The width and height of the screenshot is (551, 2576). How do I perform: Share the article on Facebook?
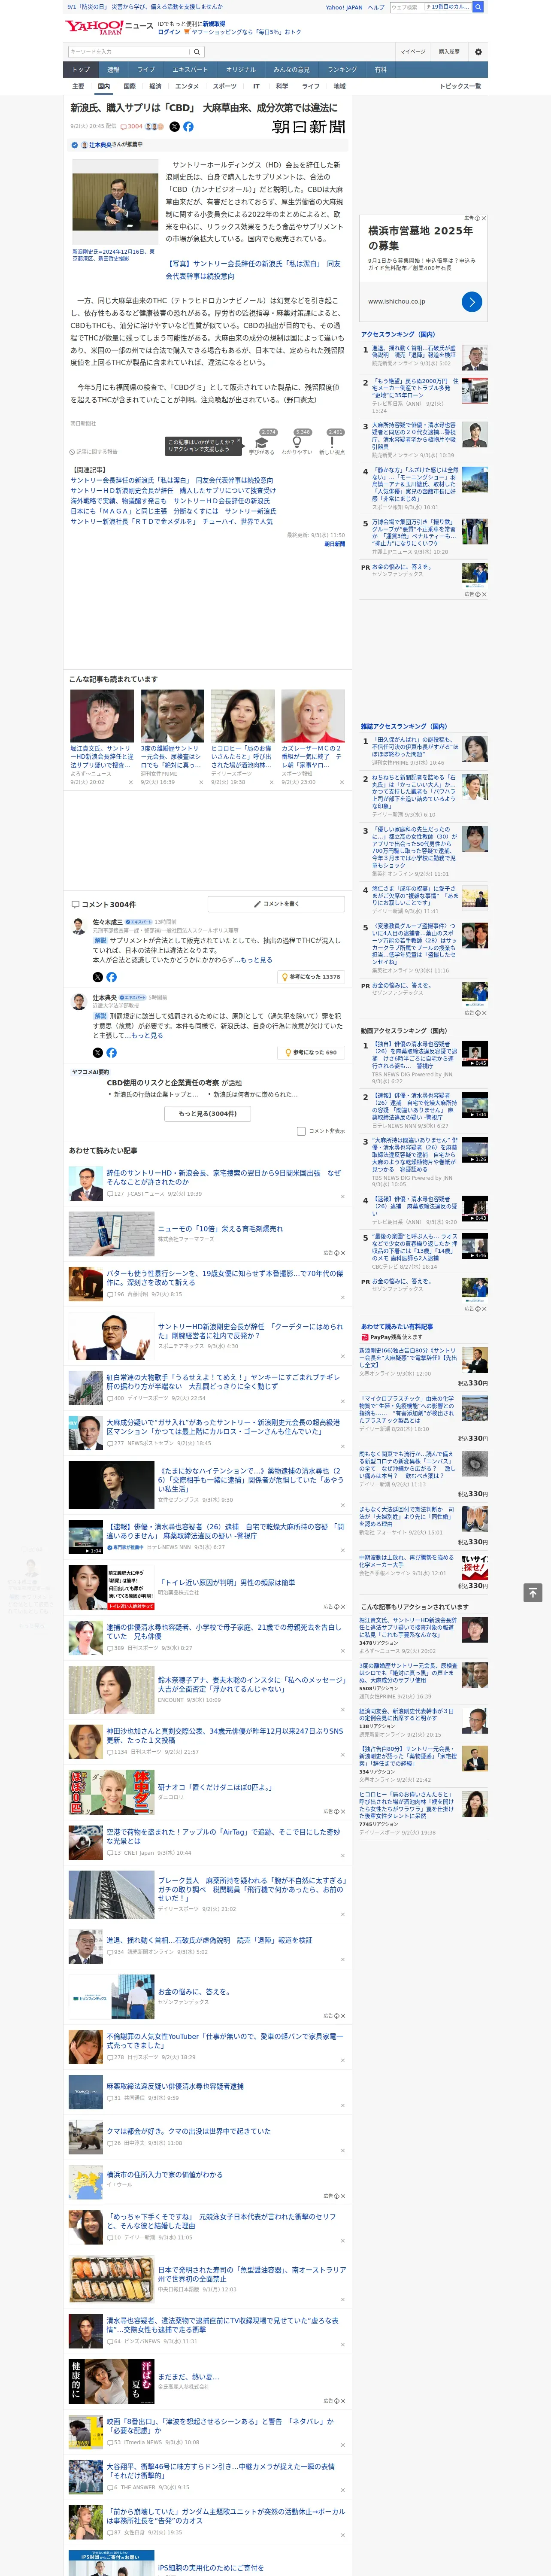(x=188, y=127)
